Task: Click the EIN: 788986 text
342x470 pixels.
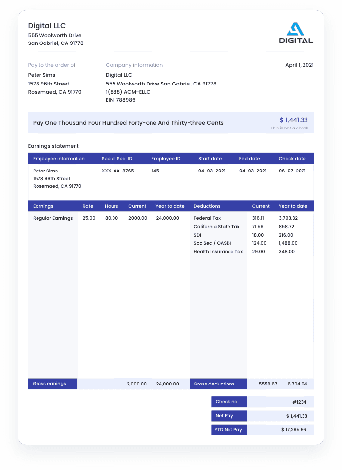Action: click(120, 100)
